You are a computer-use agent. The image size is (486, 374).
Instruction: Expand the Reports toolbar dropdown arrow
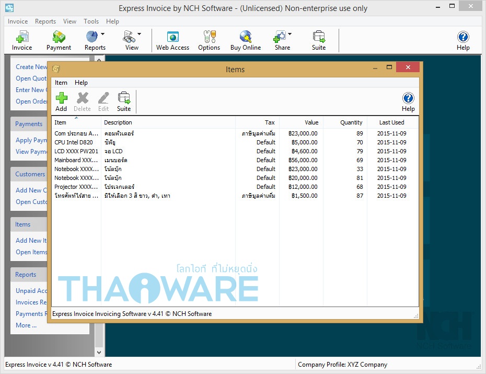pyautogui.click(x=103, y=35)
